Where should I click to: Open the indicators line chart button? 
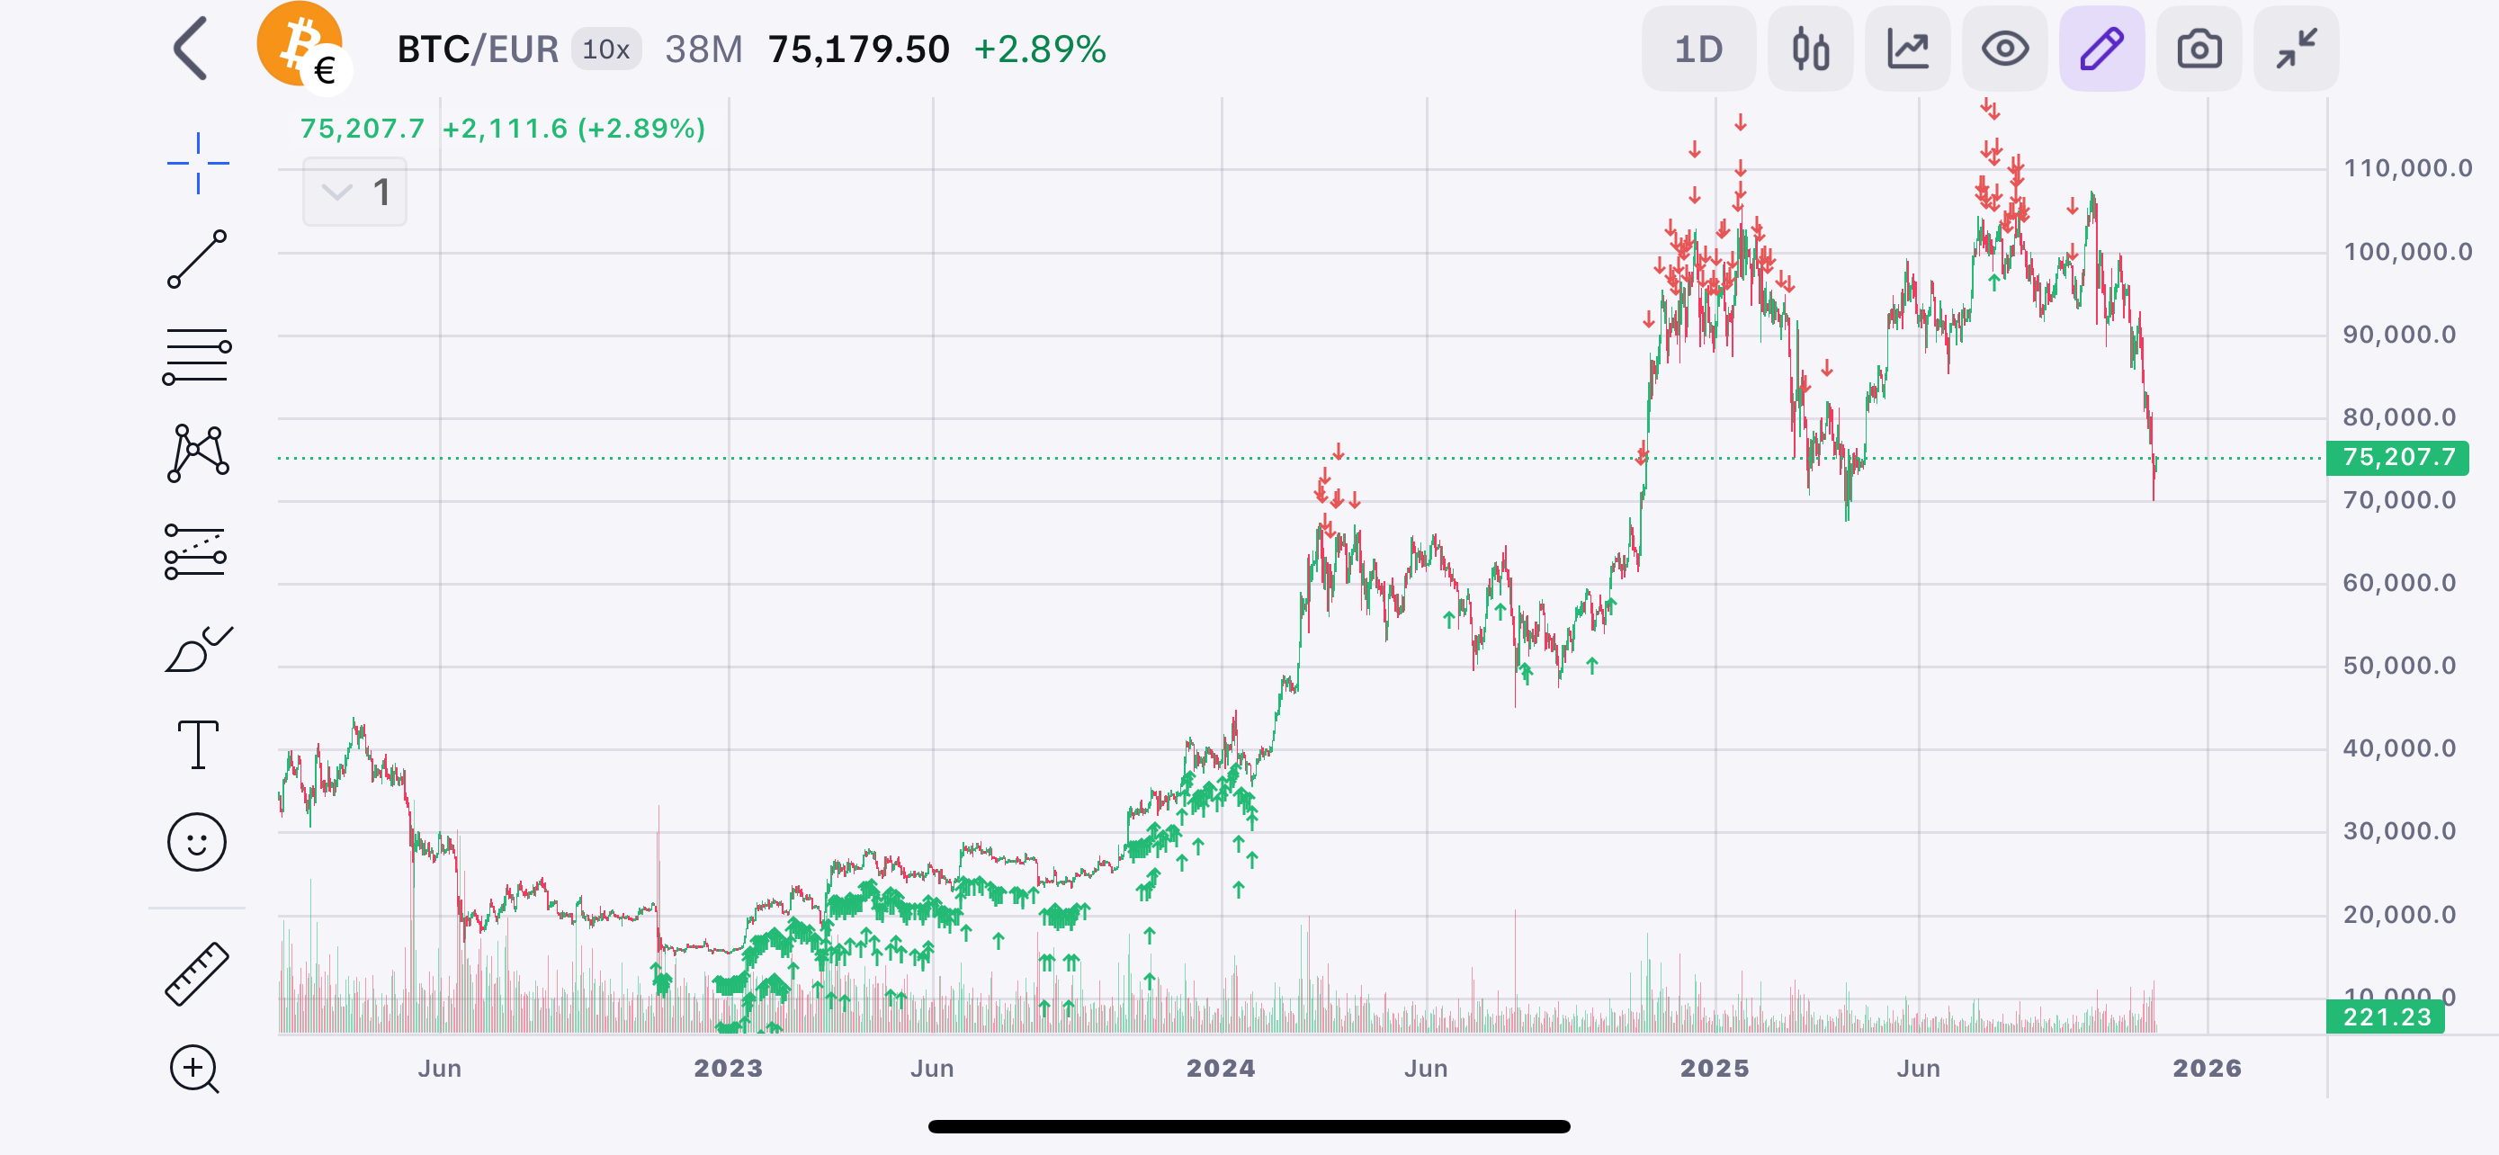1907,49
